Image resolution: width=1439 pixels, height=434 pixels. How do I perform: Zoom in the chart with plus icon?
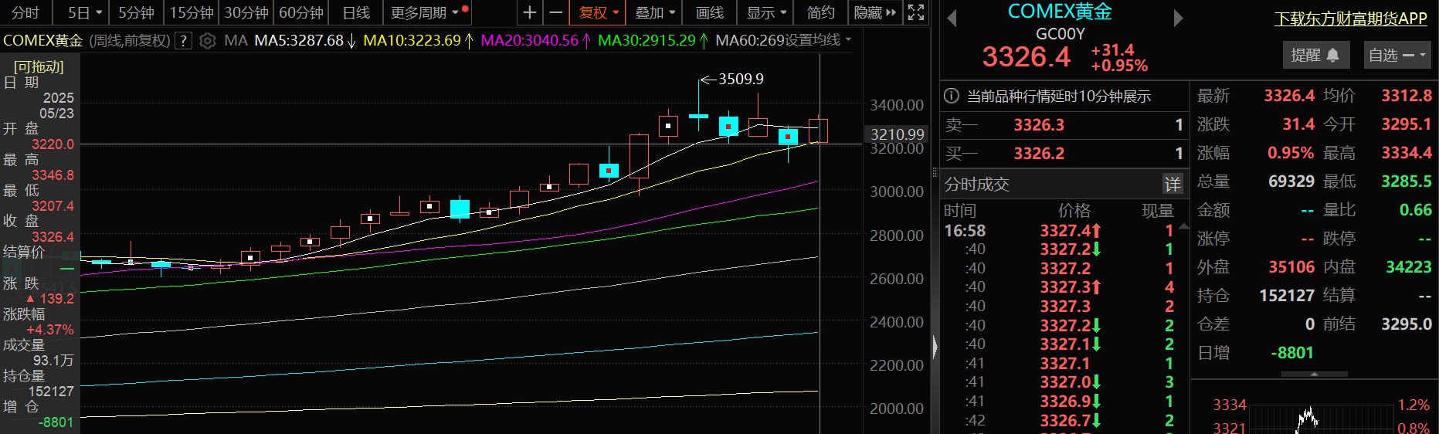pos(529,12)
